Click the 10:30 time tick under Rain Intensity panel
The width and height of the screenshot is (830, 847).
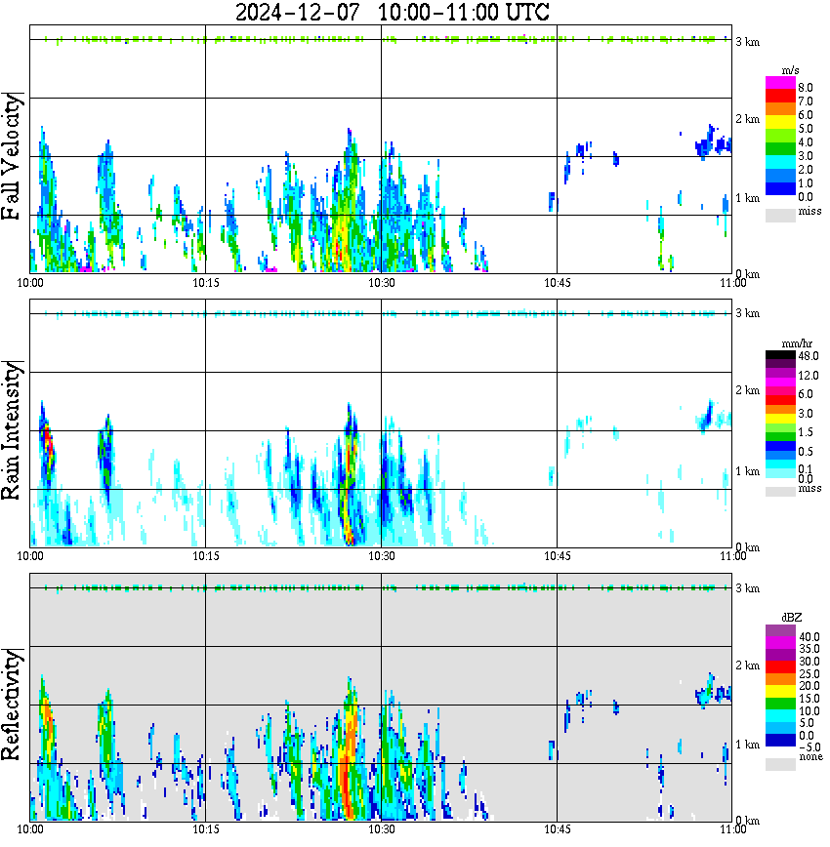(x=381, y=555)
